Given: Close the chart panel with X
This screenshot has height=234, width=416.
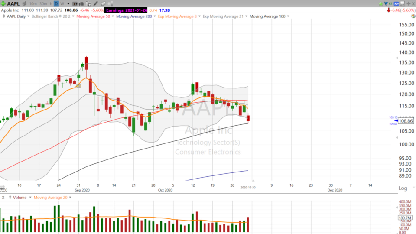Looking at the screenshot, I should click(413, 4).
